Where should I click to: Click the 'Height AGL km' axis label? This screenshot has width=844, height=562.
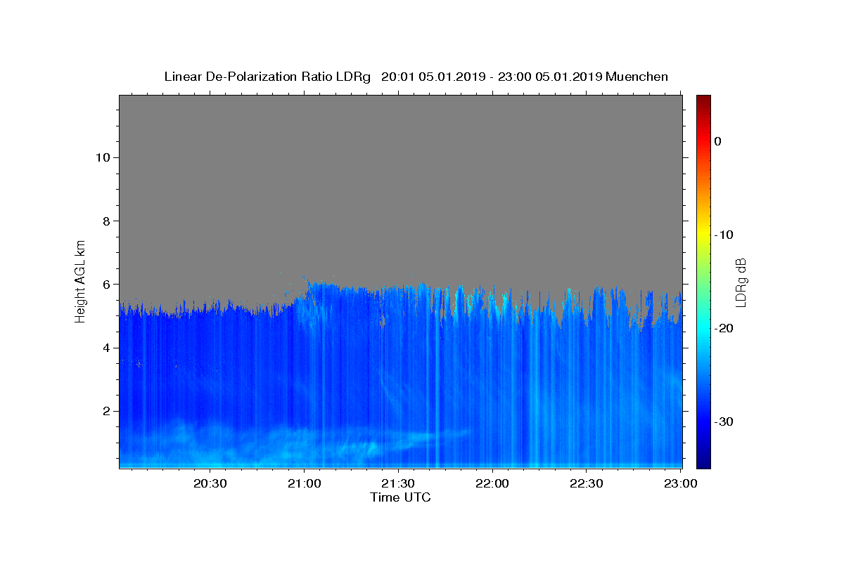[81, 281]
